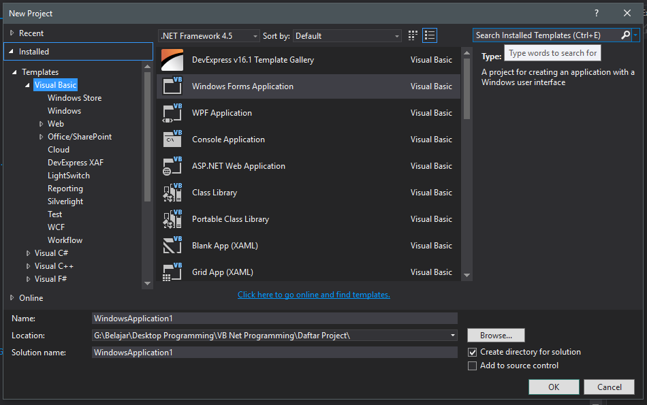The image size is (647, 405).
Task: Click the Browse button for location
Action: (495, 335)
